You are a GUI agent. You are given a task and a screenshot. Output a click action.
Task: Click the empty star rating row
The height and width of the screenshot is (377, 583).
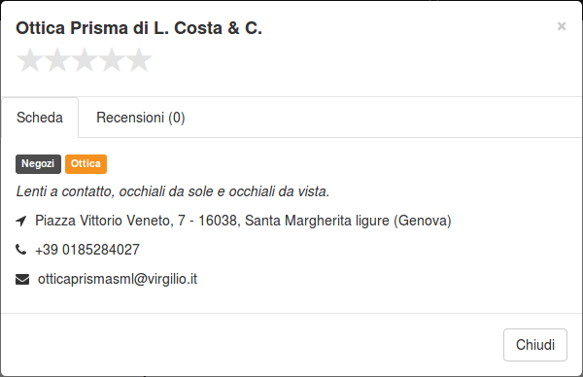[x=85, y=60]
